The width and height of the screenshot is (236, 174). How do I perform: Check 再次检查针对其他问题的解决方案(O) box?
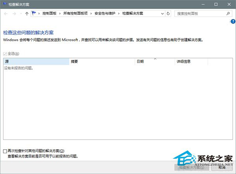[x=5, y=151]
